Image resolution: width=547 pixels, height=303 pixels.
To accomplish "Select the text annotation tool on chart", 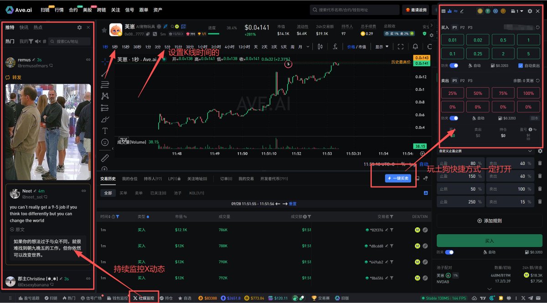I will (105, 131).
